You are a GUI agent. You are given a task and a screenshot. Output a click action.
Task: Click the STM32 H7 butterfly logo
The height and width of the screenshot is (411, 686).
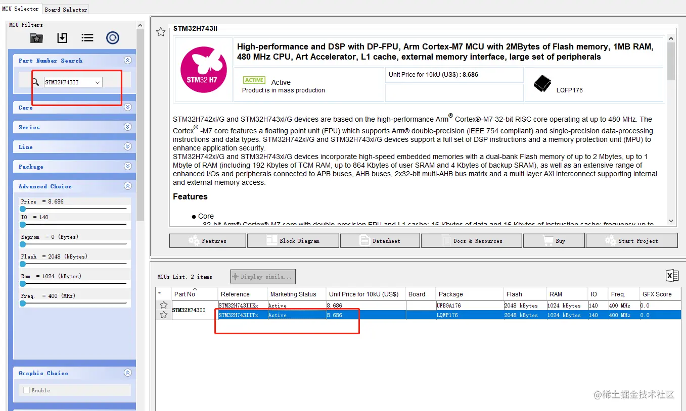click(x=203, y=70)
